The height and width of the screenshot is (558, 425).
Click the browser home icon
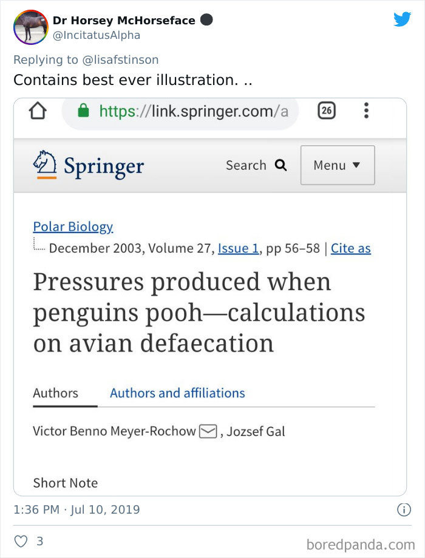(25, 111)
